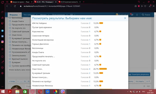Click the Кучерявый трельяж result bar
Viewport: 156px width, 94px height.
(101, 73)
